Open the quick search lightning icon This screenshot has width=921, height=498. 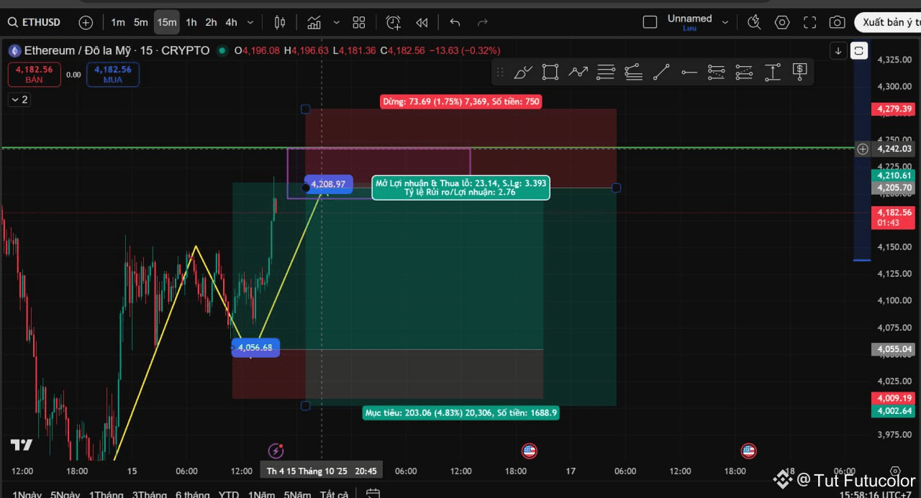point(753,22)
